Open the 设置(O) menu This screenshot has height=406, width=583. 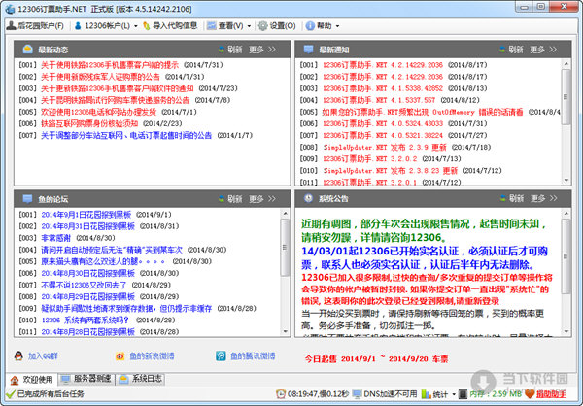click(277, 26)
